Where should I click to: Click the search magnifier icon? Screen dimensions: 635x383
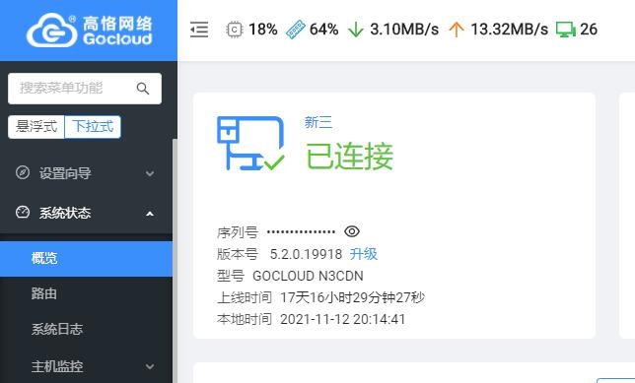[x=143, y=89]
